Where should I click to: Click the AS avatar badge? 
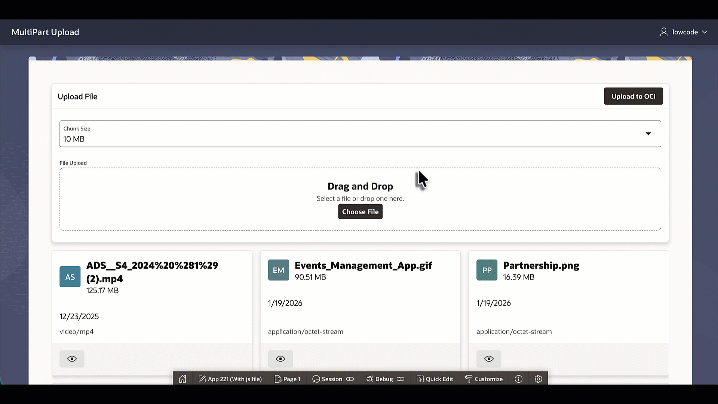coord(70,277)
